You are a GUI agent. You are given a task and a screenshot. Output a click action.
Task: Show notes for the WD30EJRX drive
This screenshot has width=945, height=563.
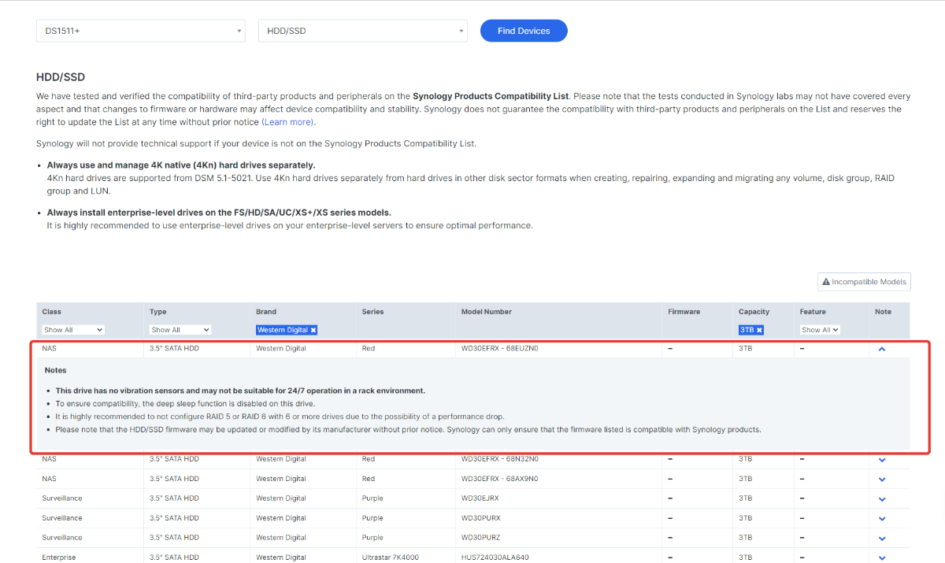pyautogui.click(x=882, y=498)
